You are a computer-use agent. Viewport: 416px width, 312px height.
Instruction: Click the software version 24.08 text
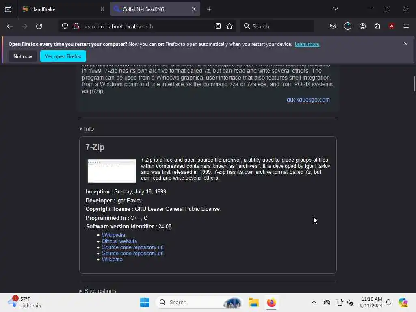pos(165,226)
